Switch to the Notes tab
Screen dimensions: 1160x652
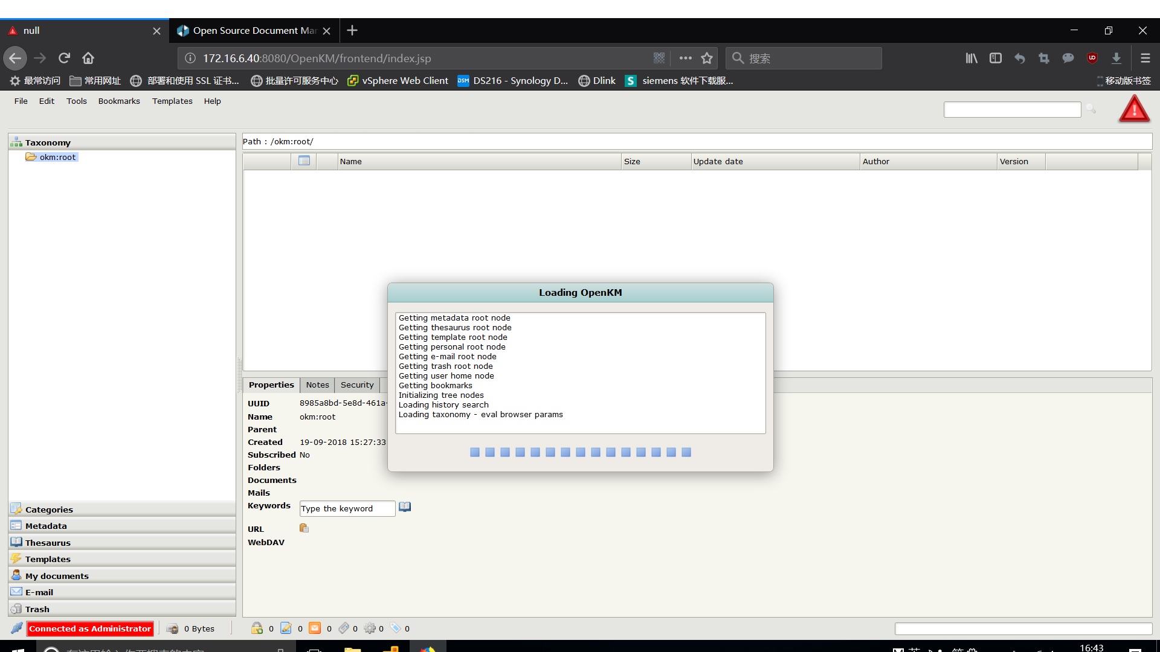click(317, 385)
